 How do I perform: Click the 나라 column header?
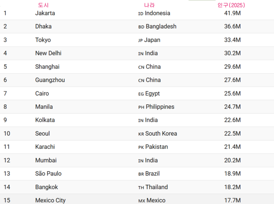(x=149, y=5)
